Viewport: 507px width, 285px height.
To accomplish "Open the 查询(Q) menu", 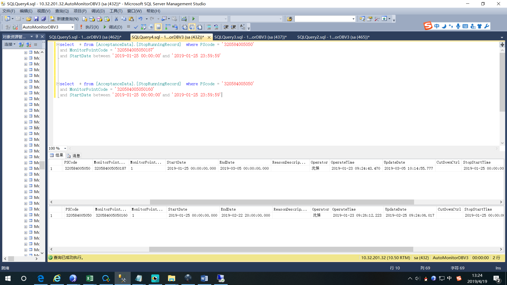I will coord(62,11).
